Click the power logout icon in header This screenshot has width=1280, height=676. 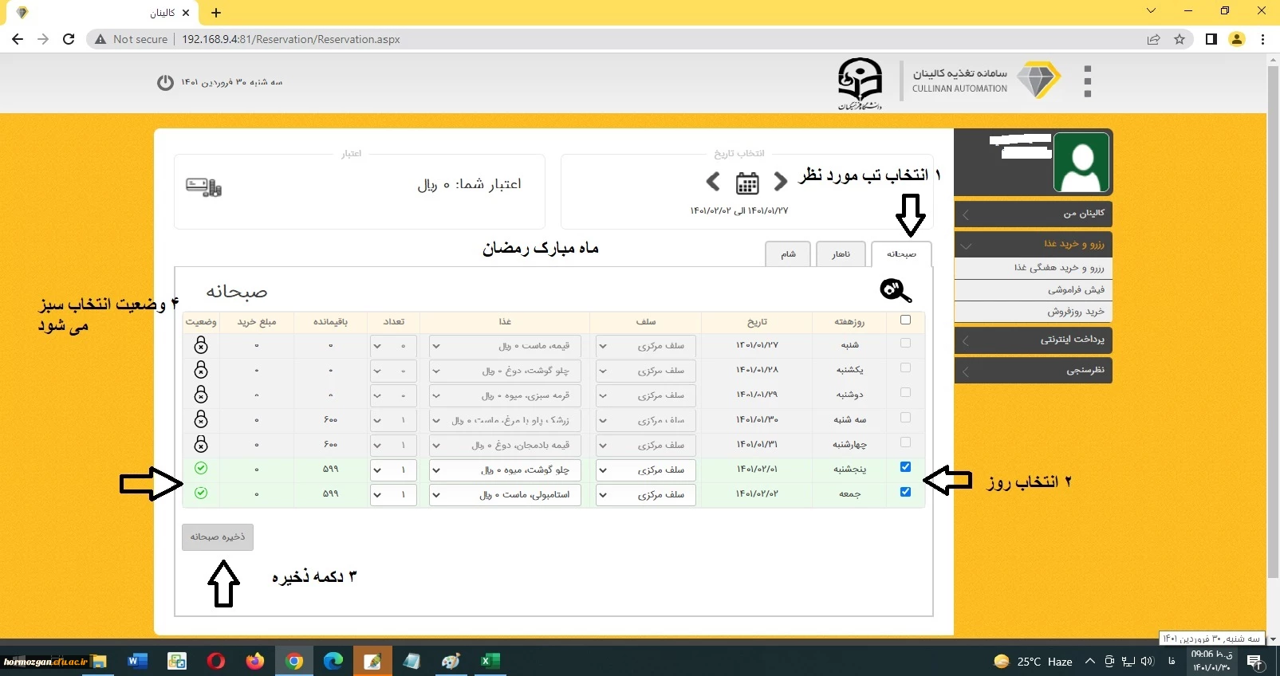pyautogui.click(x=165, y=83)
